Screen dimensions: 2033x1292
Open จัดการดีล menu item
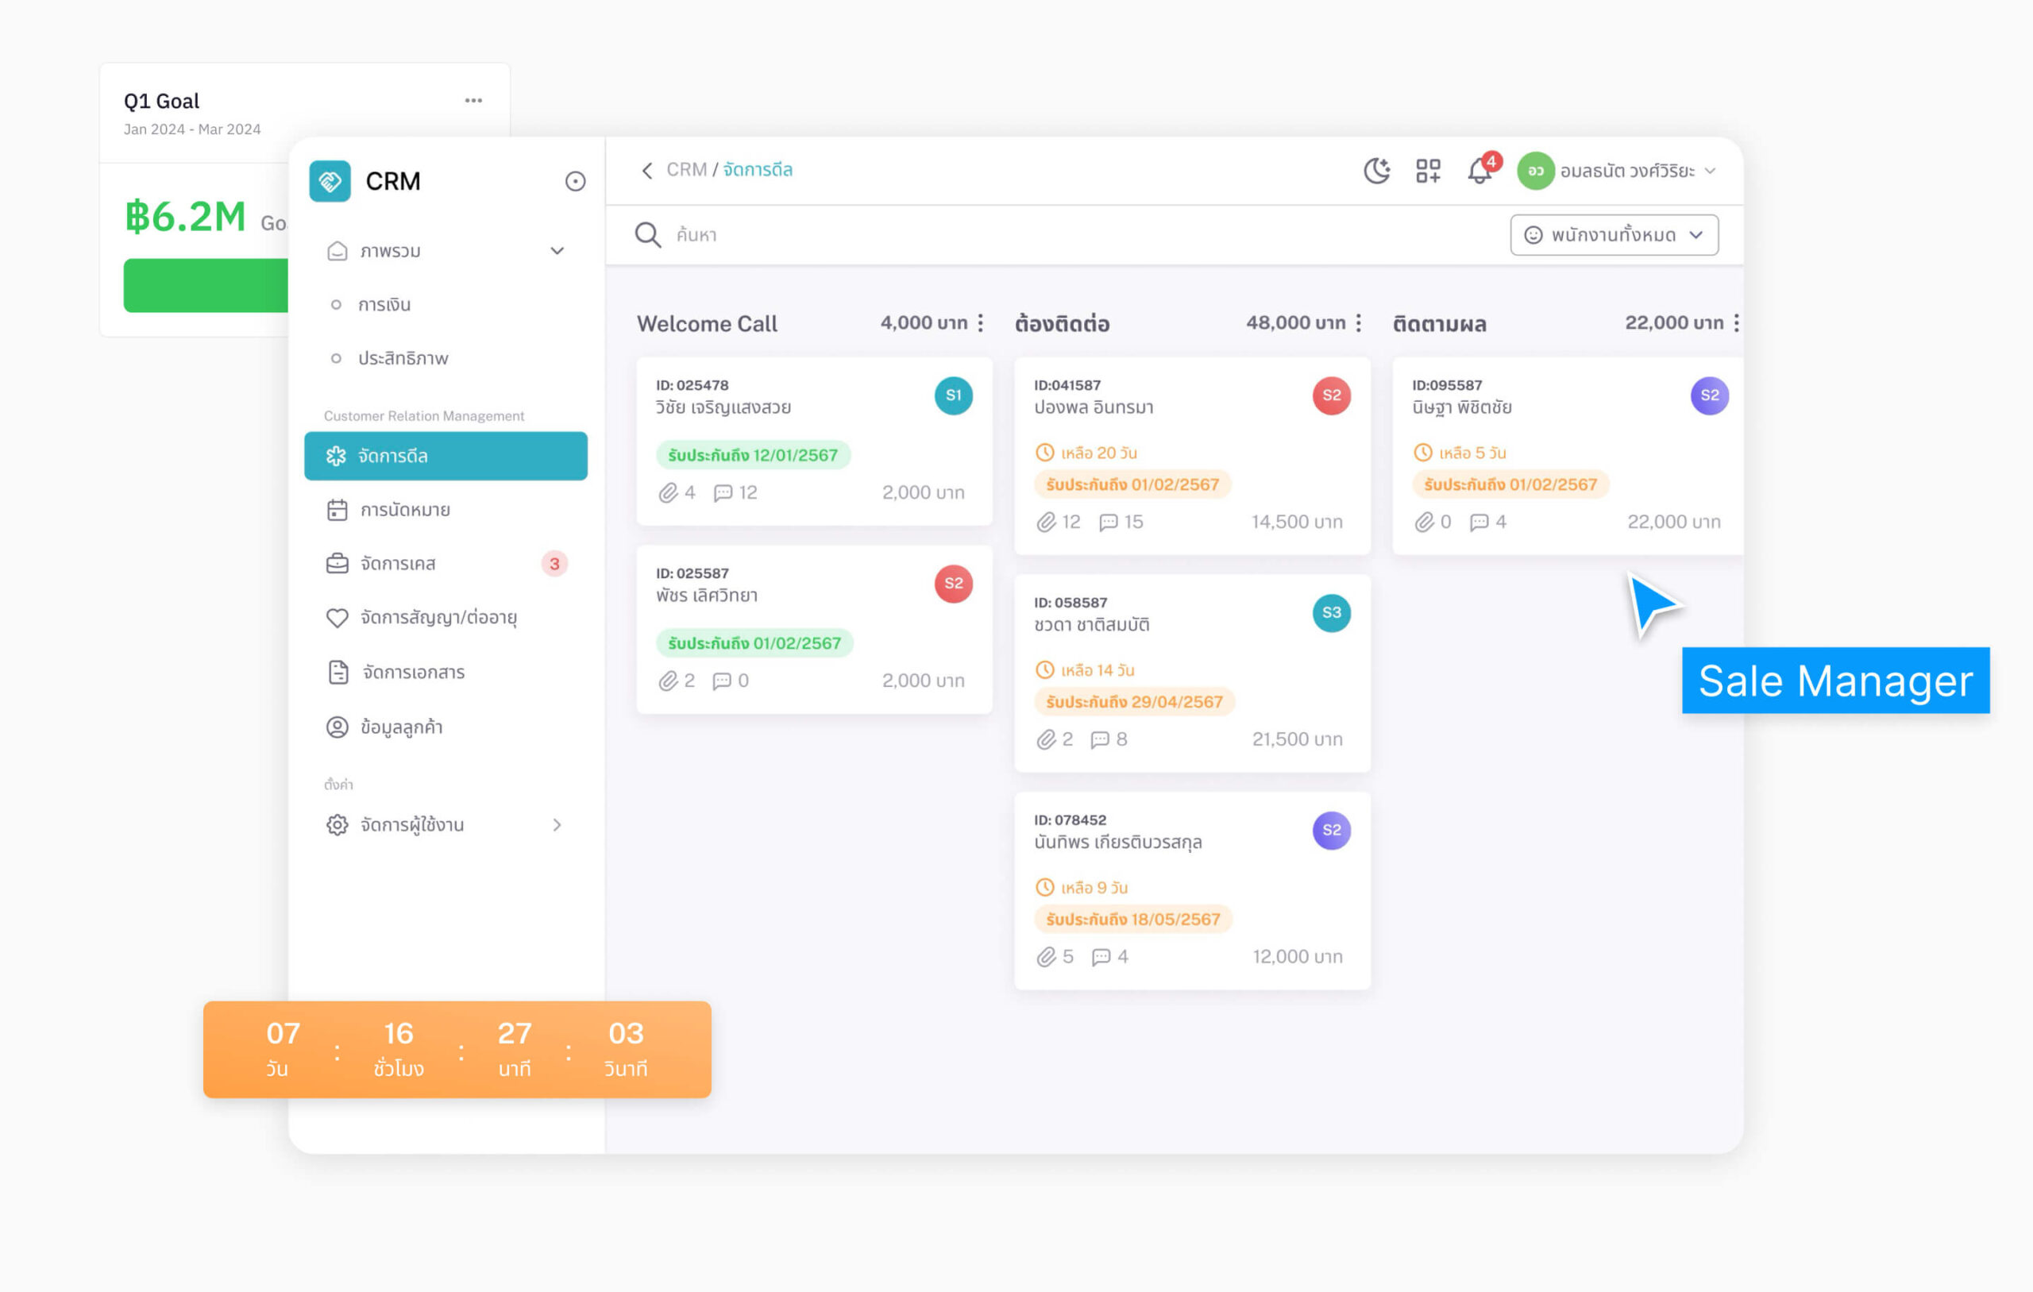coord(446,456)
